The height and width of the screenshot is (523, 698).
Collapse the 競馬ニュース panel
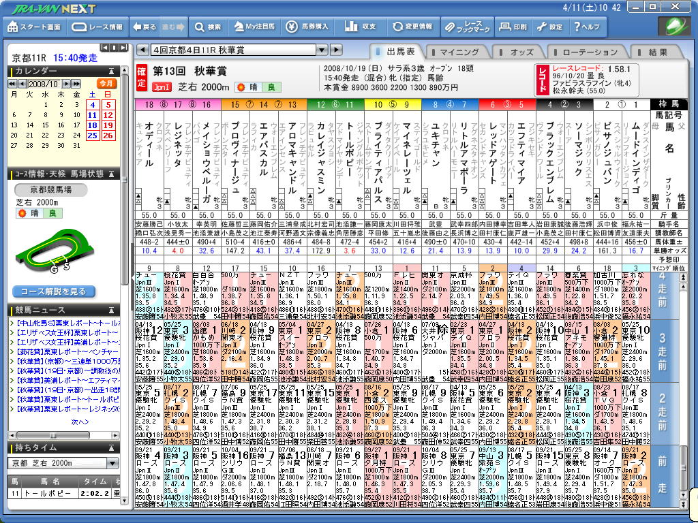(111, 311)
